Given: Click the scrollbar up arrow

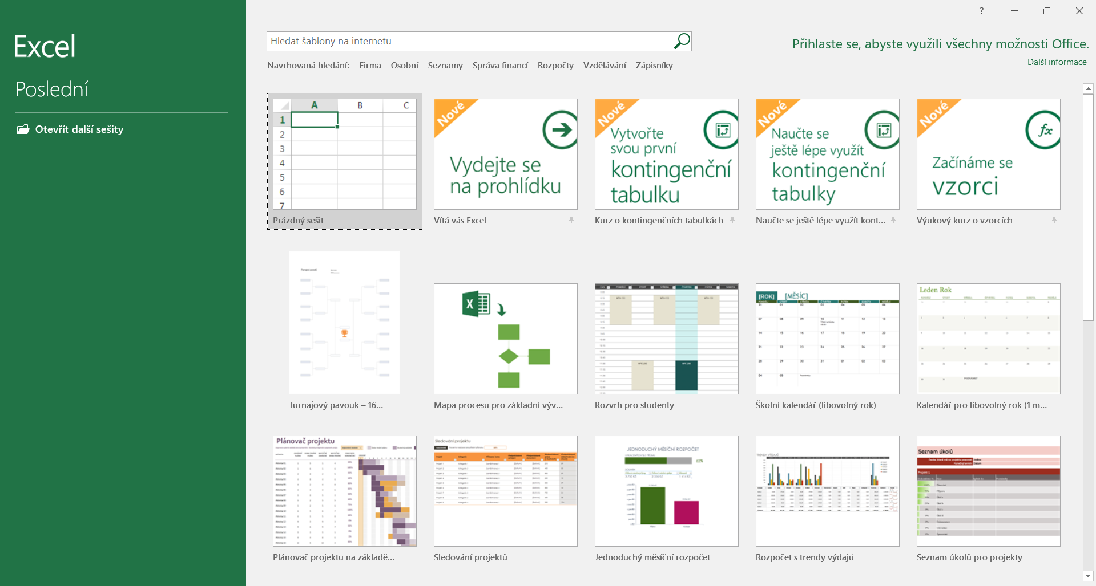Looking at the screenshot, I should pyautogui.click(x=1088, y=88).
